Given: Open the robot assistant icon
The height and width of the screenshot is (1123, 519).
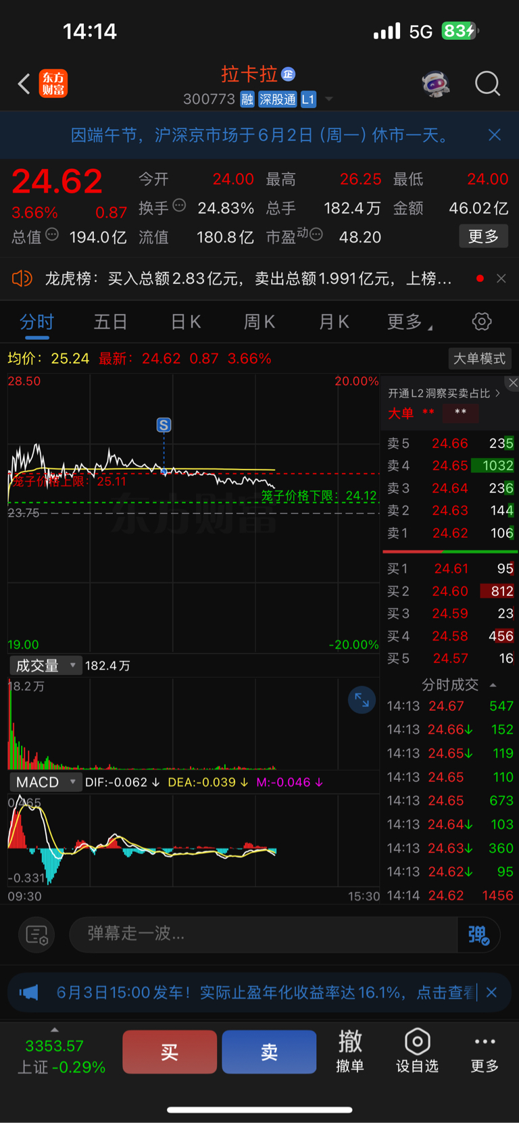Looking at the screenshot, I should tap(436, 84).
